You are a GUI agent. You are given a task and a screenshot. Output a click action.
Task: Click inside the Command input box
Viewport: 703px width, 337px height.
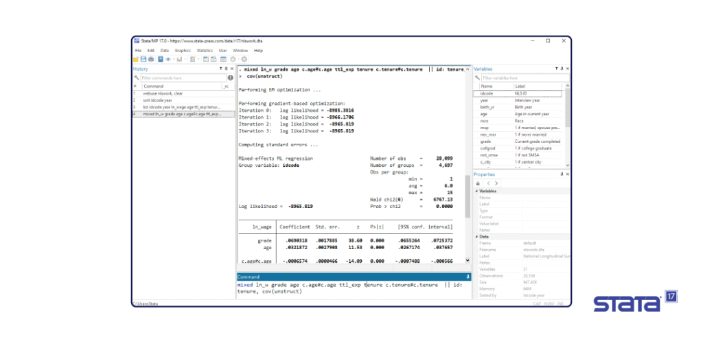click(x=354, y=290)
